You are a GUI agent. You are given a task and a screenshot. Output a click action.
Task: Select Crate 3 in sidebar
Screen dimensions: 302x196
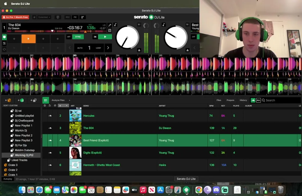tap(13, 165)
